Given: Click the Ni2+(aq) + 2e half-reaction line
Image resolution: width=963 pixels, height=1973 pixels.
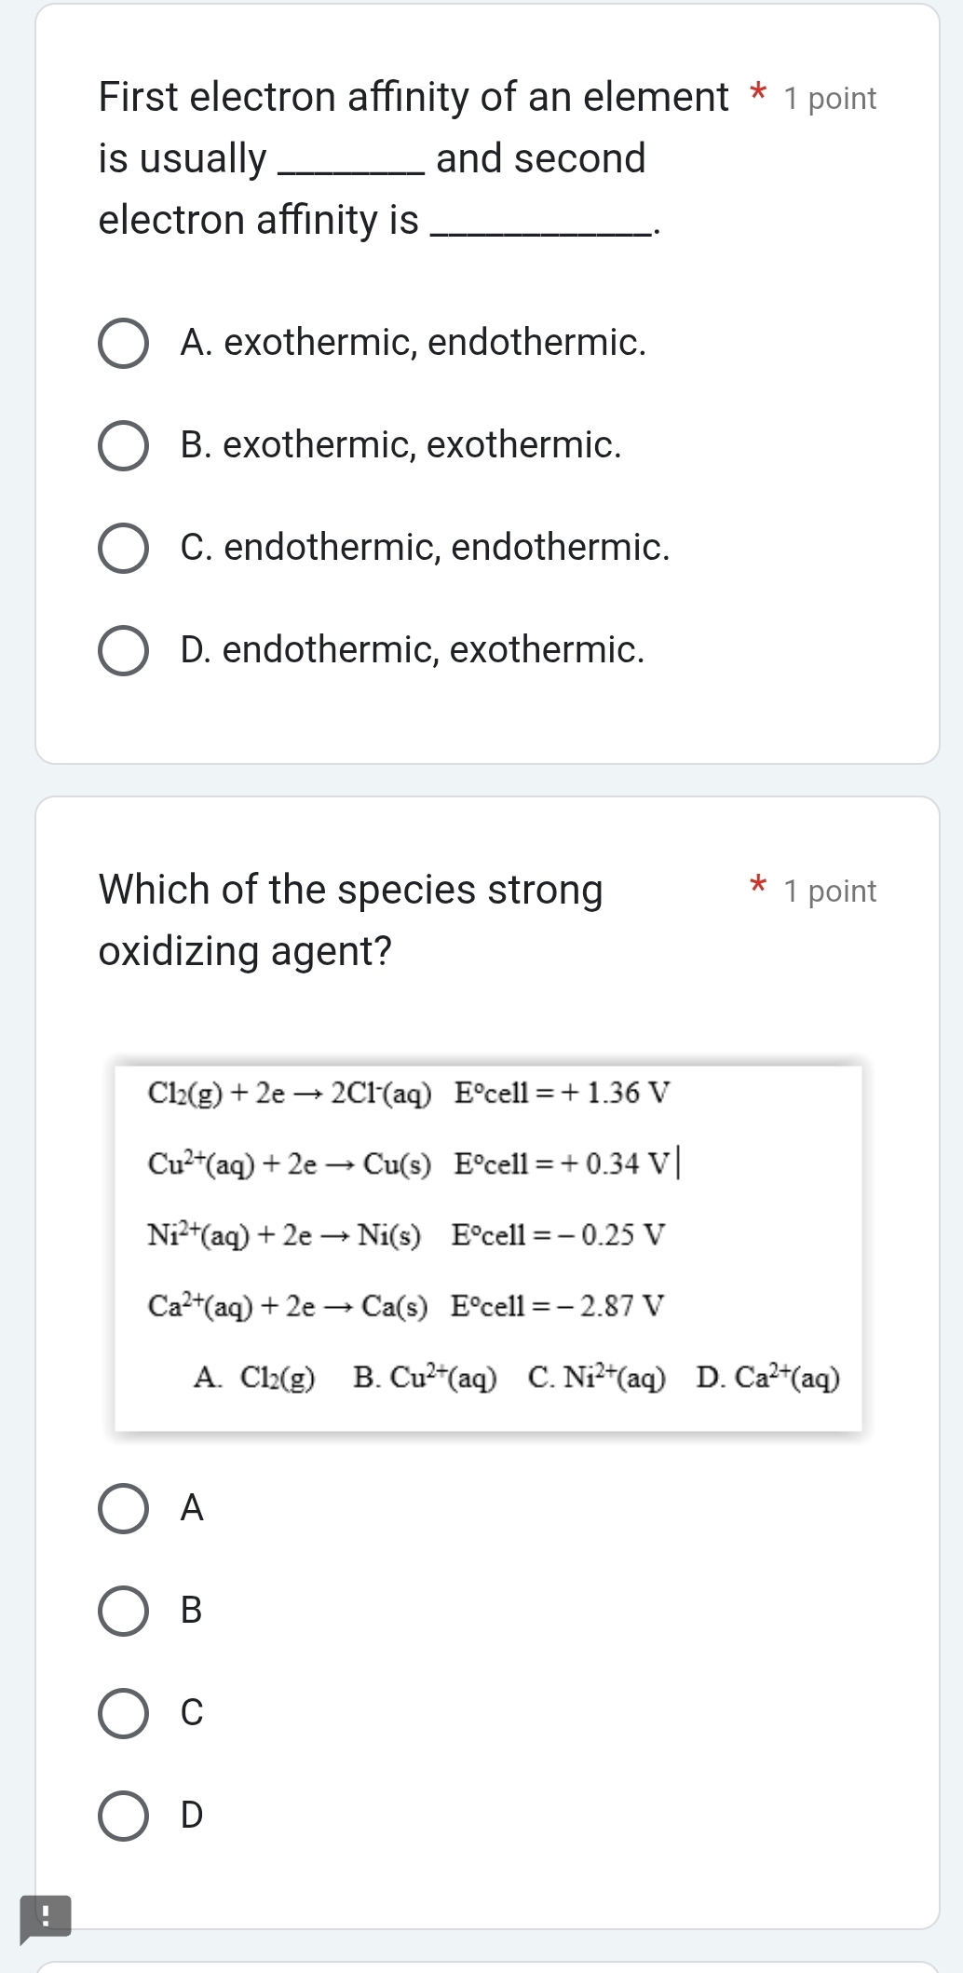Looking at the screenshot, I should 406,1235.
